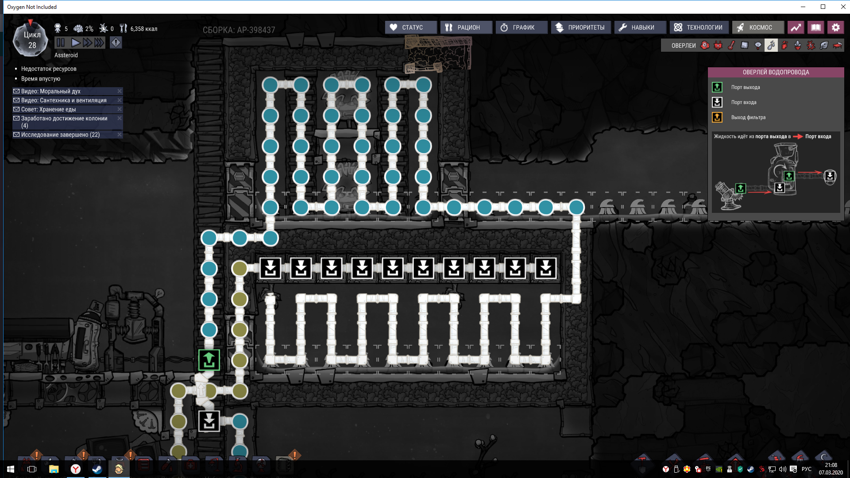Toggle the ОВЕРЛЕЙ water pipe overlay button
The height and width of the screenshot is (478, 850).
tap(771, 45)
